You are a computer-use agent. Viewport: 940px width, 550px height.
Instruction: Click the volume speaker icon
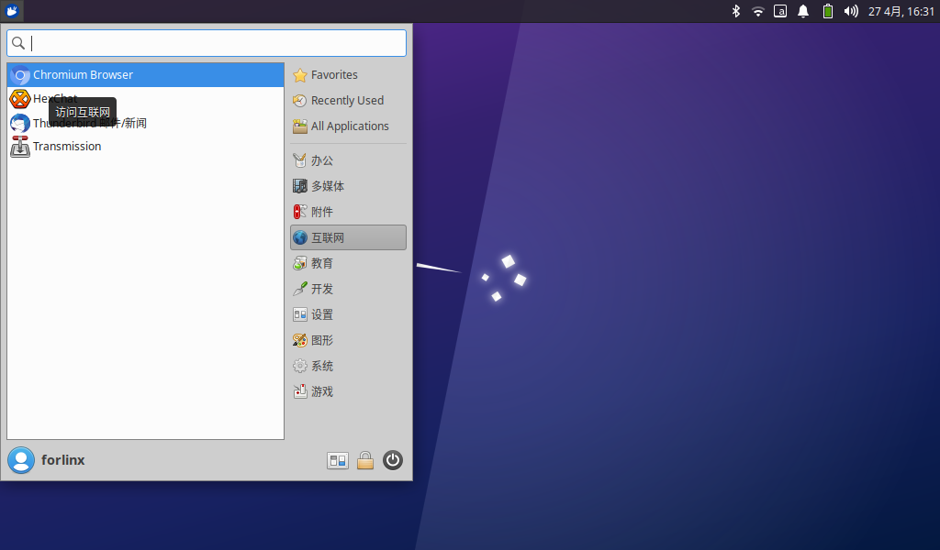tap(851, 11)
